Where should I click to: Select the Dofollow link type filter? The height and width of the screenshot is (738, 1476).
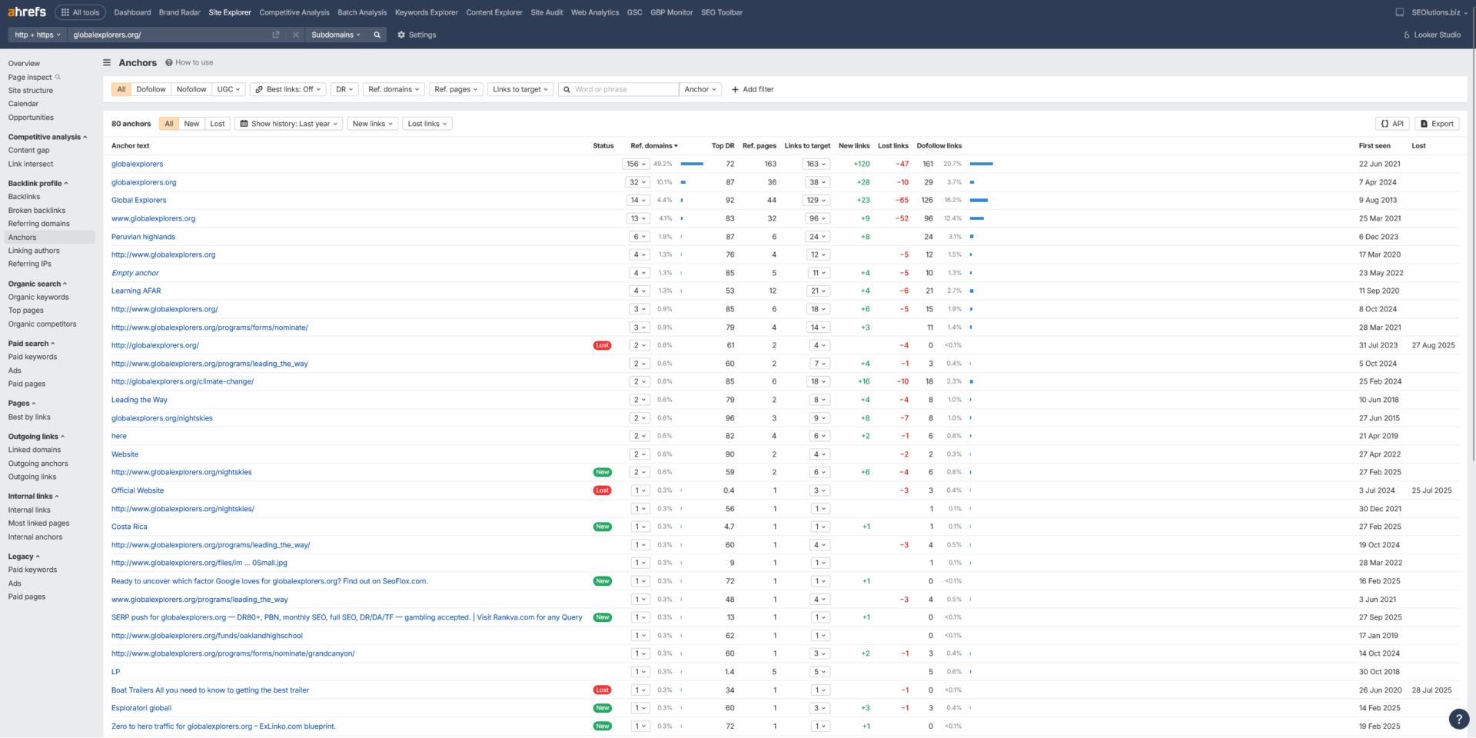click(x=151, y=89)
